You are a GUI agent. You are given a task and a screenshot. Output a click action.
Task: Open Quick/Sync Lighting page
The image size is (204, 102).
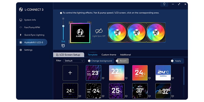(34, 35)
